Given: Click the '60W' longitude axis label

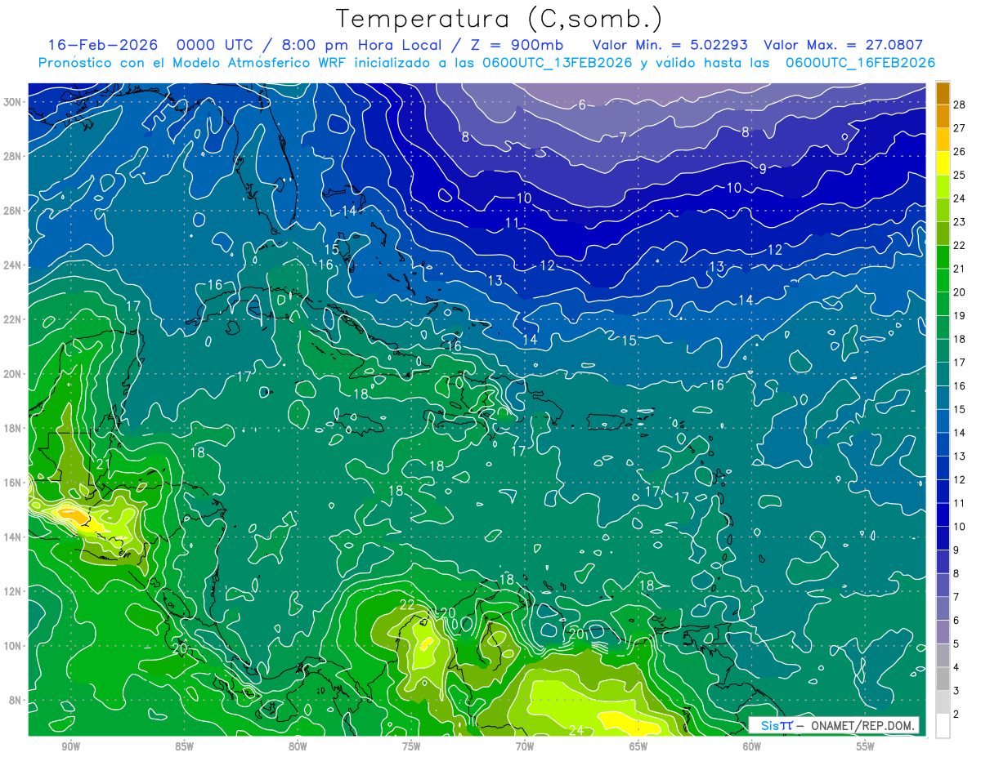Looking at the screenshot, I should pos(752,746).
